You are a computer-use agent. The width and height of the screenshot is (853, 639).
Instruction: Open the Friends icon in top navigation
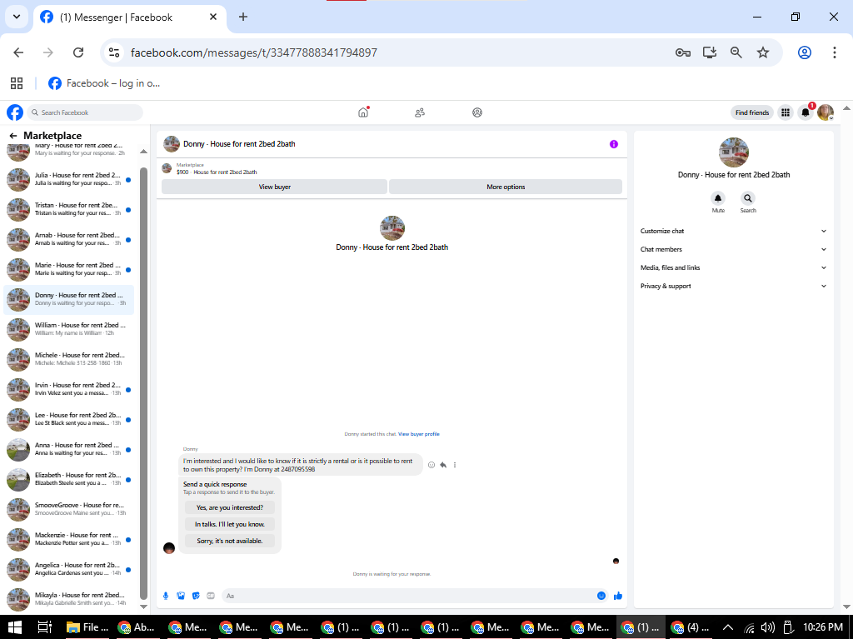click(x=420, y=112)
